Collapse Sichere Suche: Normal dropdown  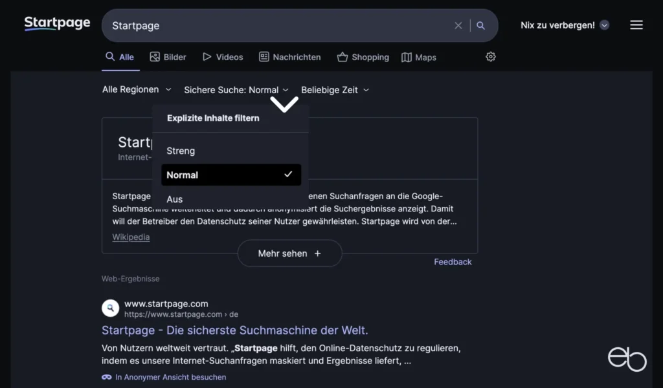(x=236, y=90)
